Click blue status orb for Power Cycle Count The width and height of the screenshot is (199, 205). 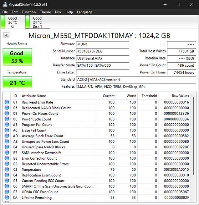7,119
